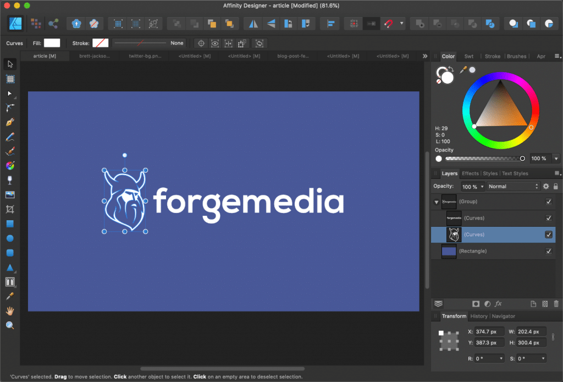Switch to the Brushes panel tab

coord(516,57)
